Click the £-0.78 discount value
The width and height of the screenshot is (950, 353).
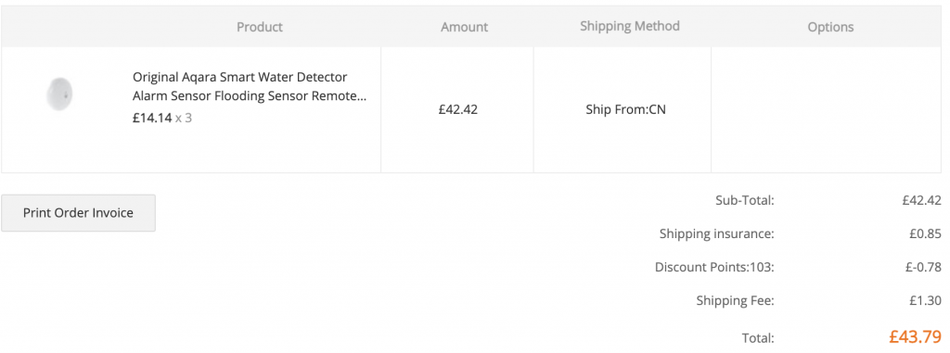click(x=923, y=267)
